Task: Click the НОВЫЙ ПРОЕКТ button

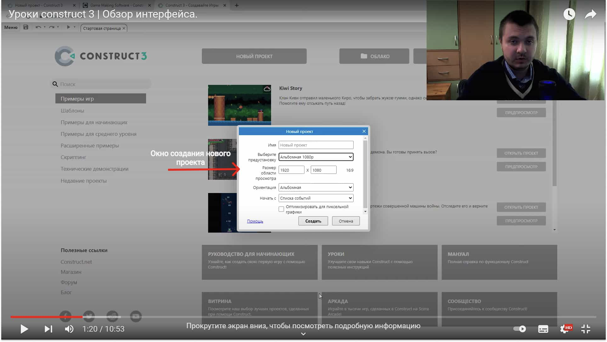Action: (254, 56)
